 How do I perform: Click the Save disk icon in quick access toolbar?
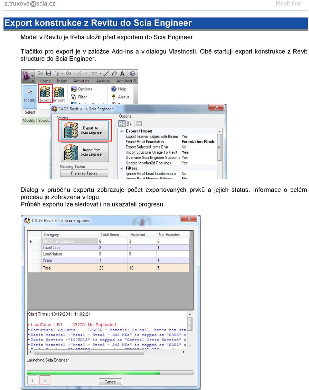tap(49, 73)
